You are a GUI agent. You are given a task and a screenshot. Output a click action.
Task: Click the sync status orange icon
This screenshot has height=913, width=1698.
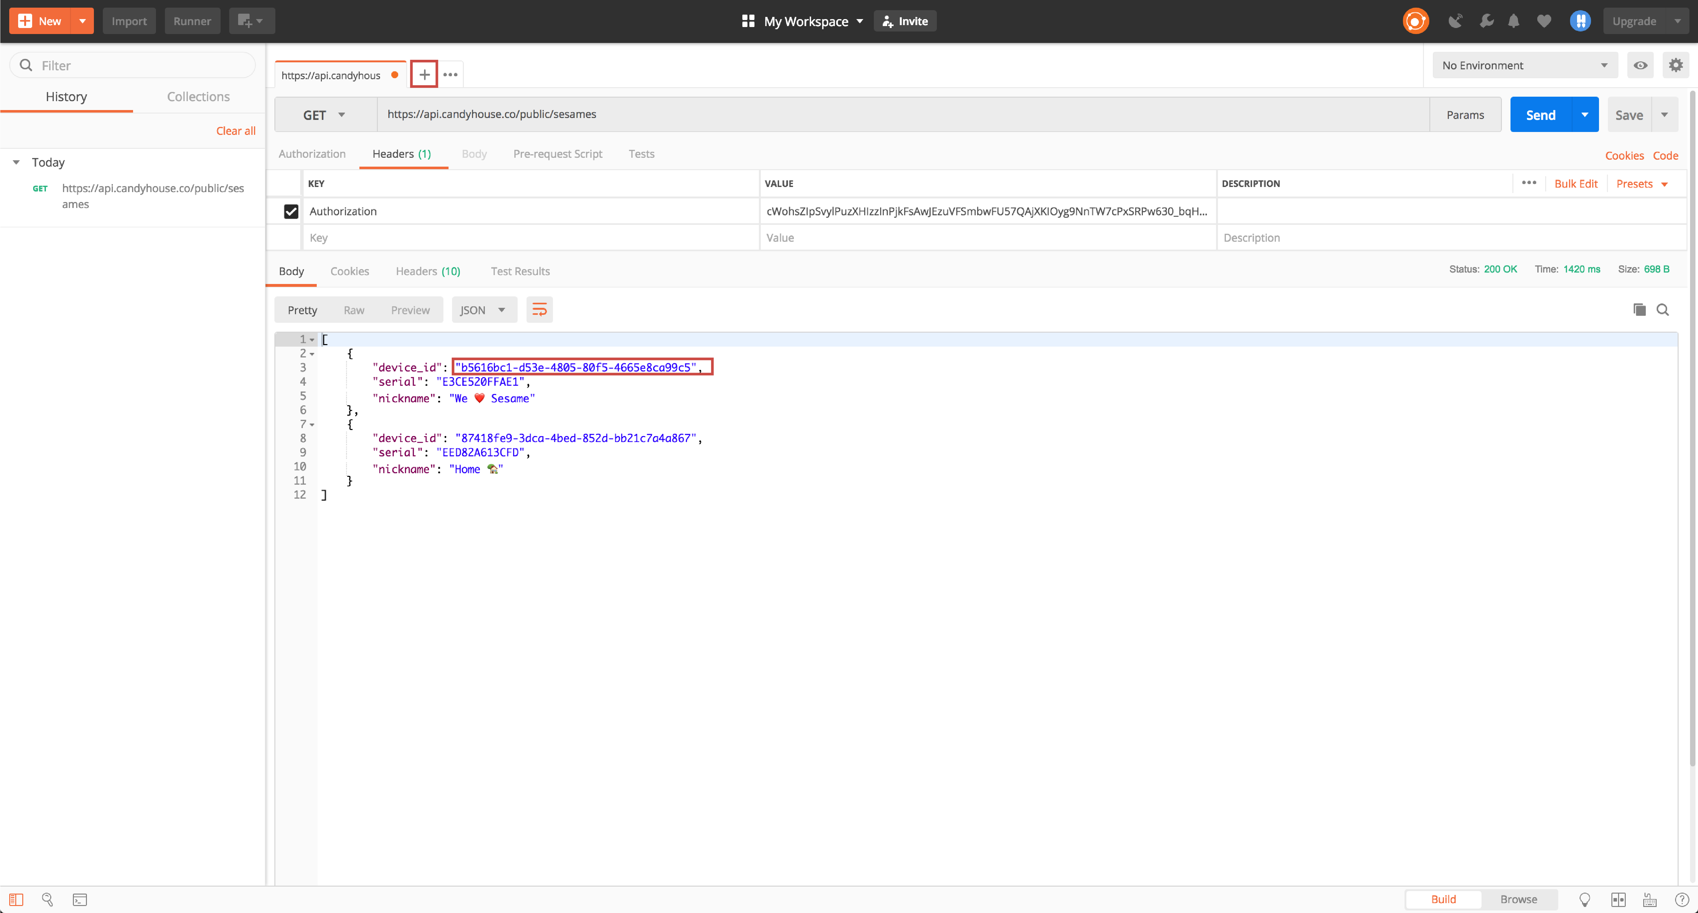pos(1415,21)
